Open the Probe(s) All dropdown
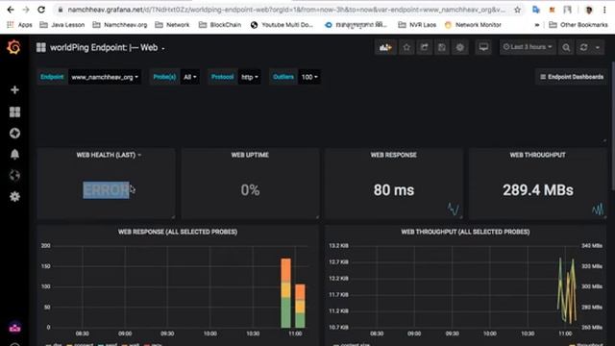615x346 pixels. pos(190,77)
